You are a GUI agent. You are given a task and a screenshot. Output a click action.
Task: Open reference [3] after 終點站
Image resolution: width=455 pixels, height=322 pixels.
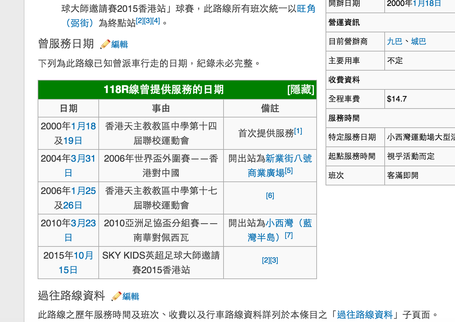[148, 21]
